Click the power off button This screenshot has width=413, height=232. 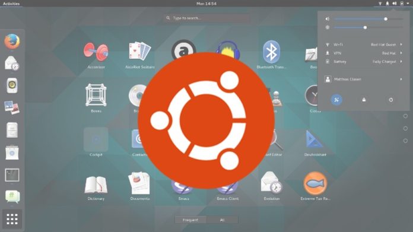pos(391,100)
